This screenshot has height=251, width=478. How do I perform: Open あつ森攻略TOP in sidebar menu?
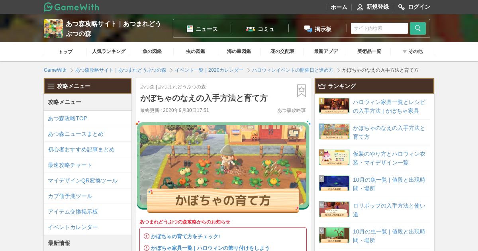[x=87, y=118]
